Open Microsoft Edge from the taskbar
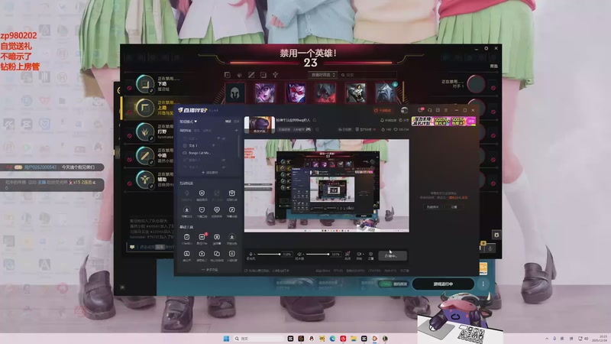611x344 pixels. (x=332, y=339)
